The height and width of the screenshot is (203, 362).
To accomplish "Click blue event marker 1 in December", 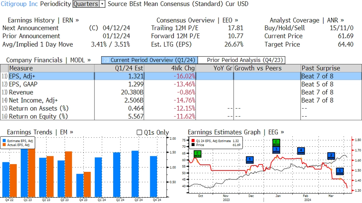I will point(250,160).
